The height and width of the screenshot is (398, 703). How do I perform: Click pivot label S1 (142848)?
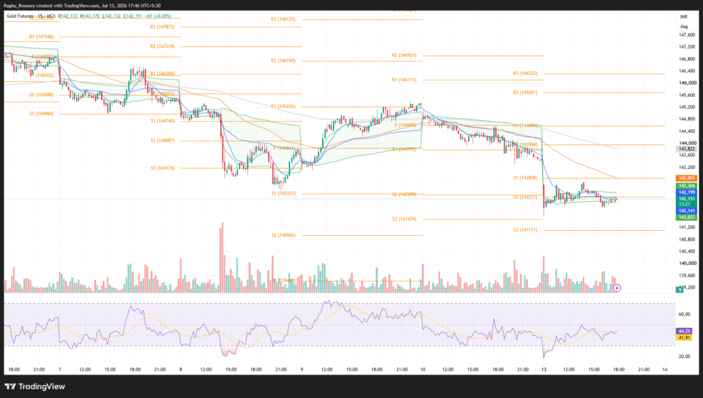click(x=525, y=177)
